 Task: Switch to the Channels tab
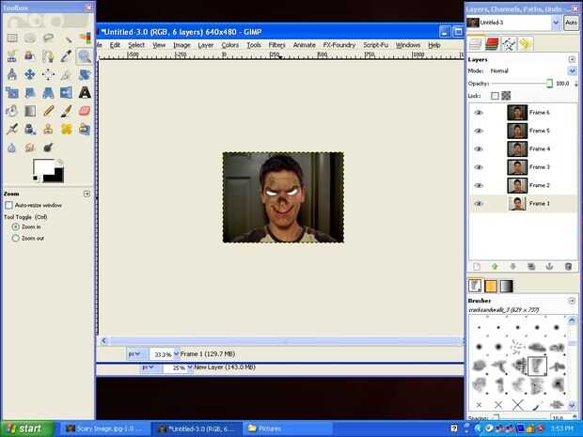tap(492, 44)
